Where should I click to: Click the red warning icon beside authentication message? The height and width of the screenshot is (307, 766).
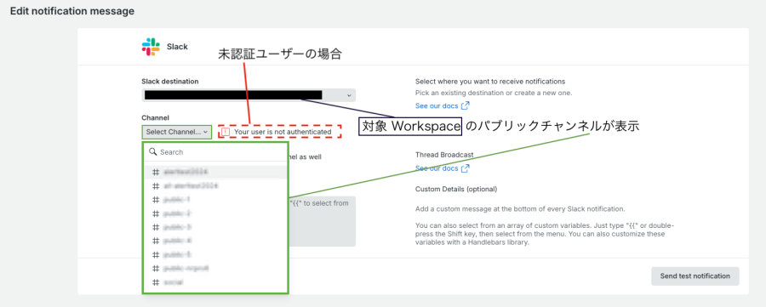pyautogui.click(x=226, y=132)
